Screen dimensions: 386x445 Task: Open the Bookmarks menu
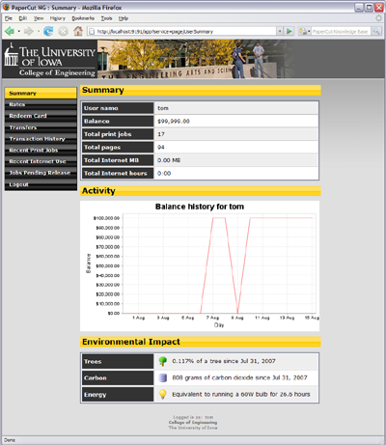[x=83, y=18]
